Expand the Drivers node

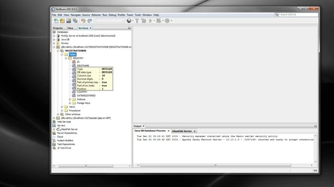coord(54,43)
